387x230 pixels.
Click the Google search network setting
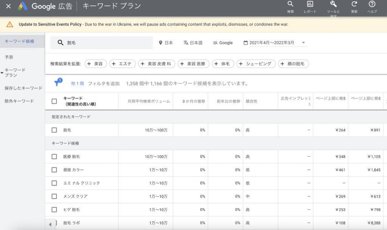[223, 43]
